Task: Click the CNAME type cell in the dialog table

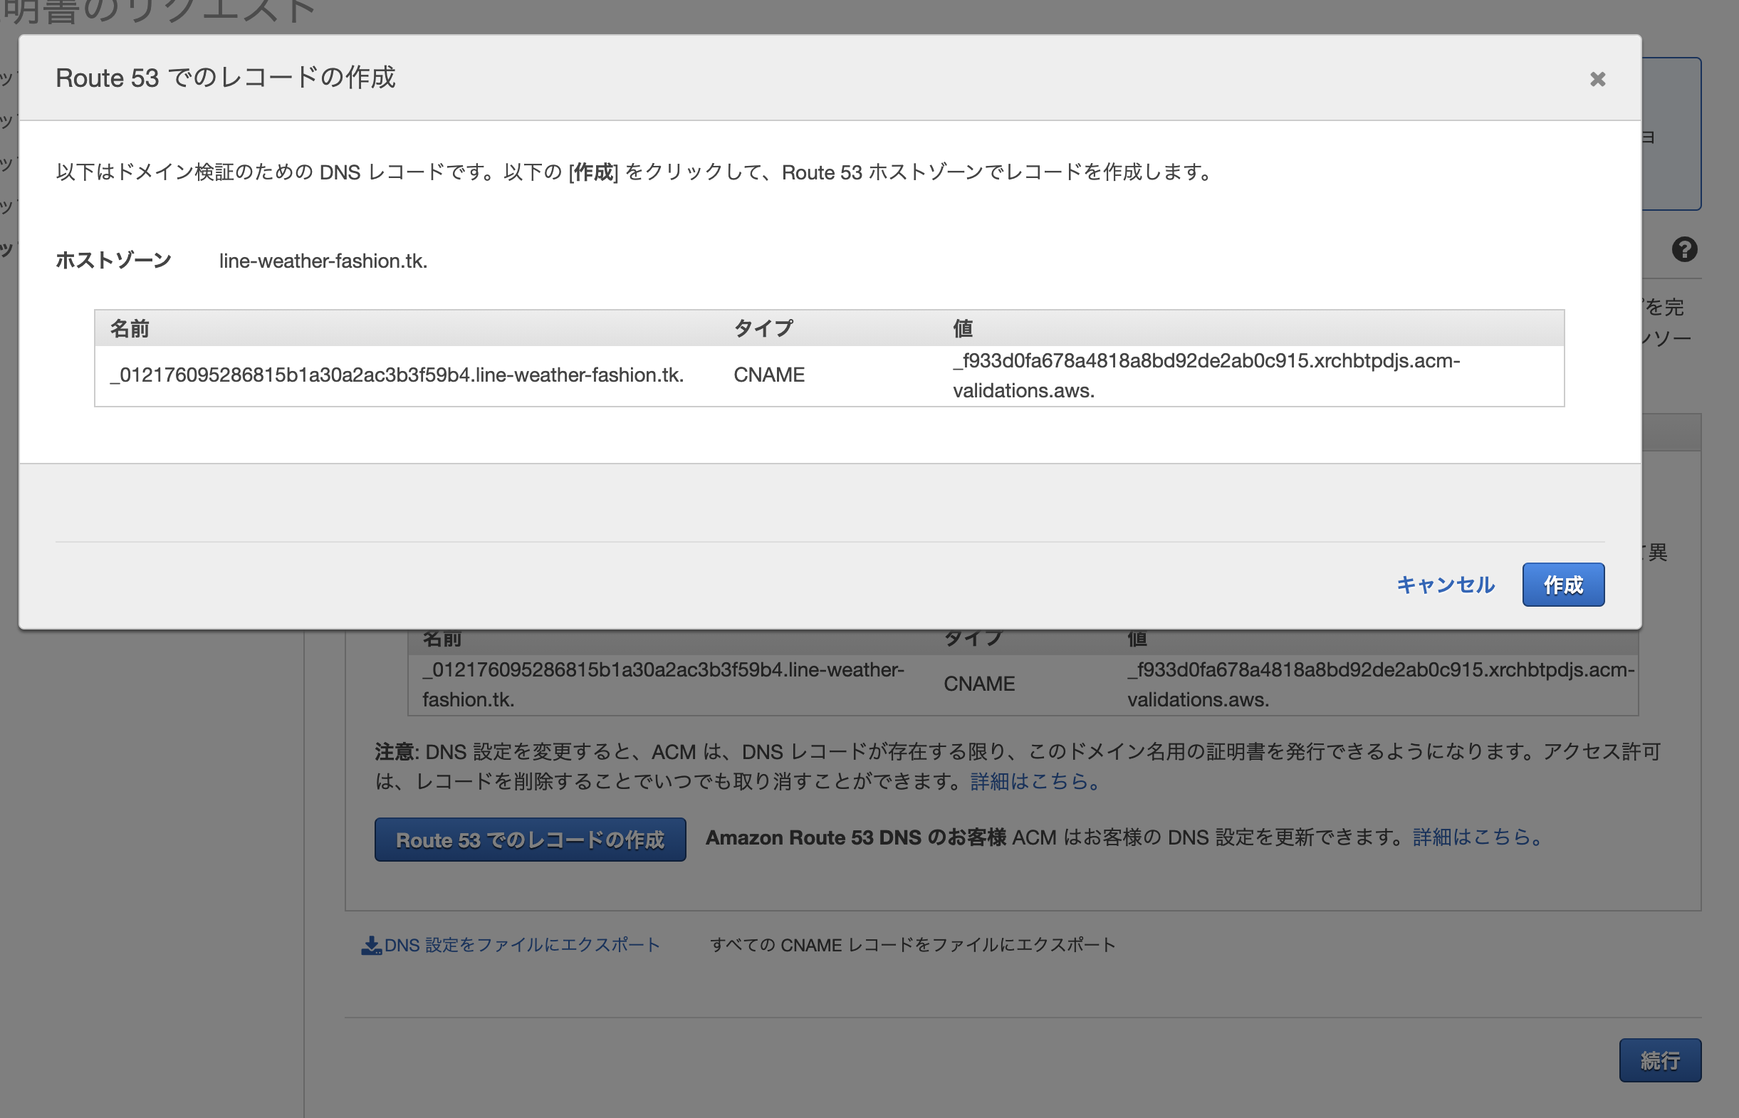Action: (x=768, y=375)
